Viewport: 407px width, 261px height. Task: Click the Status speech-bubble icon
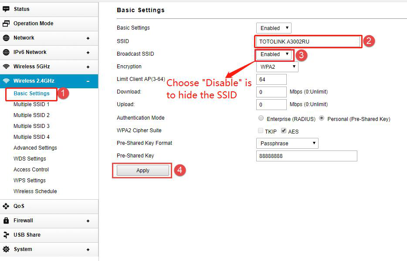(6, 9)
